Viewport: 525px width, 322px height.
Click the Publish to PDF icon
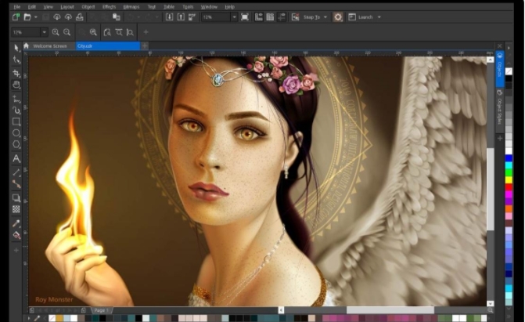click(192, 16)
